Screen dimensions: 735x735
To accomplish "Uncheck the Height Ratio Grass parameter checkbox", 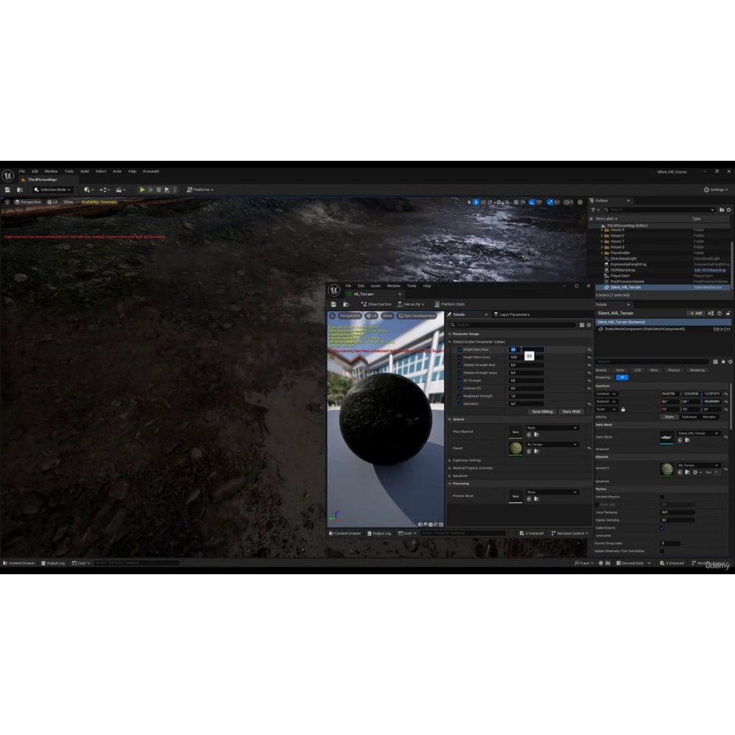I will (x=459, y=357).
